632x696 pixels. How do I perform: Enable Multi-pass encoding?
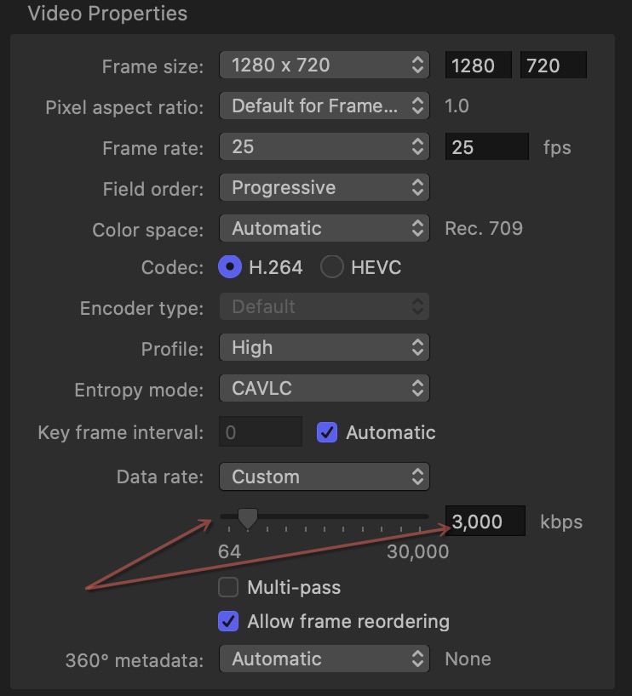click(x=227, y=587)
